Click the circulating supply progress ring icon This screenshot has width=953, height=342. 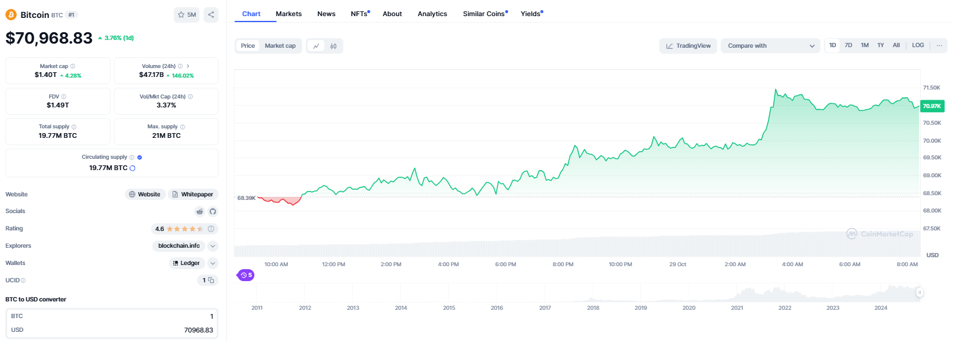(133, 168)
